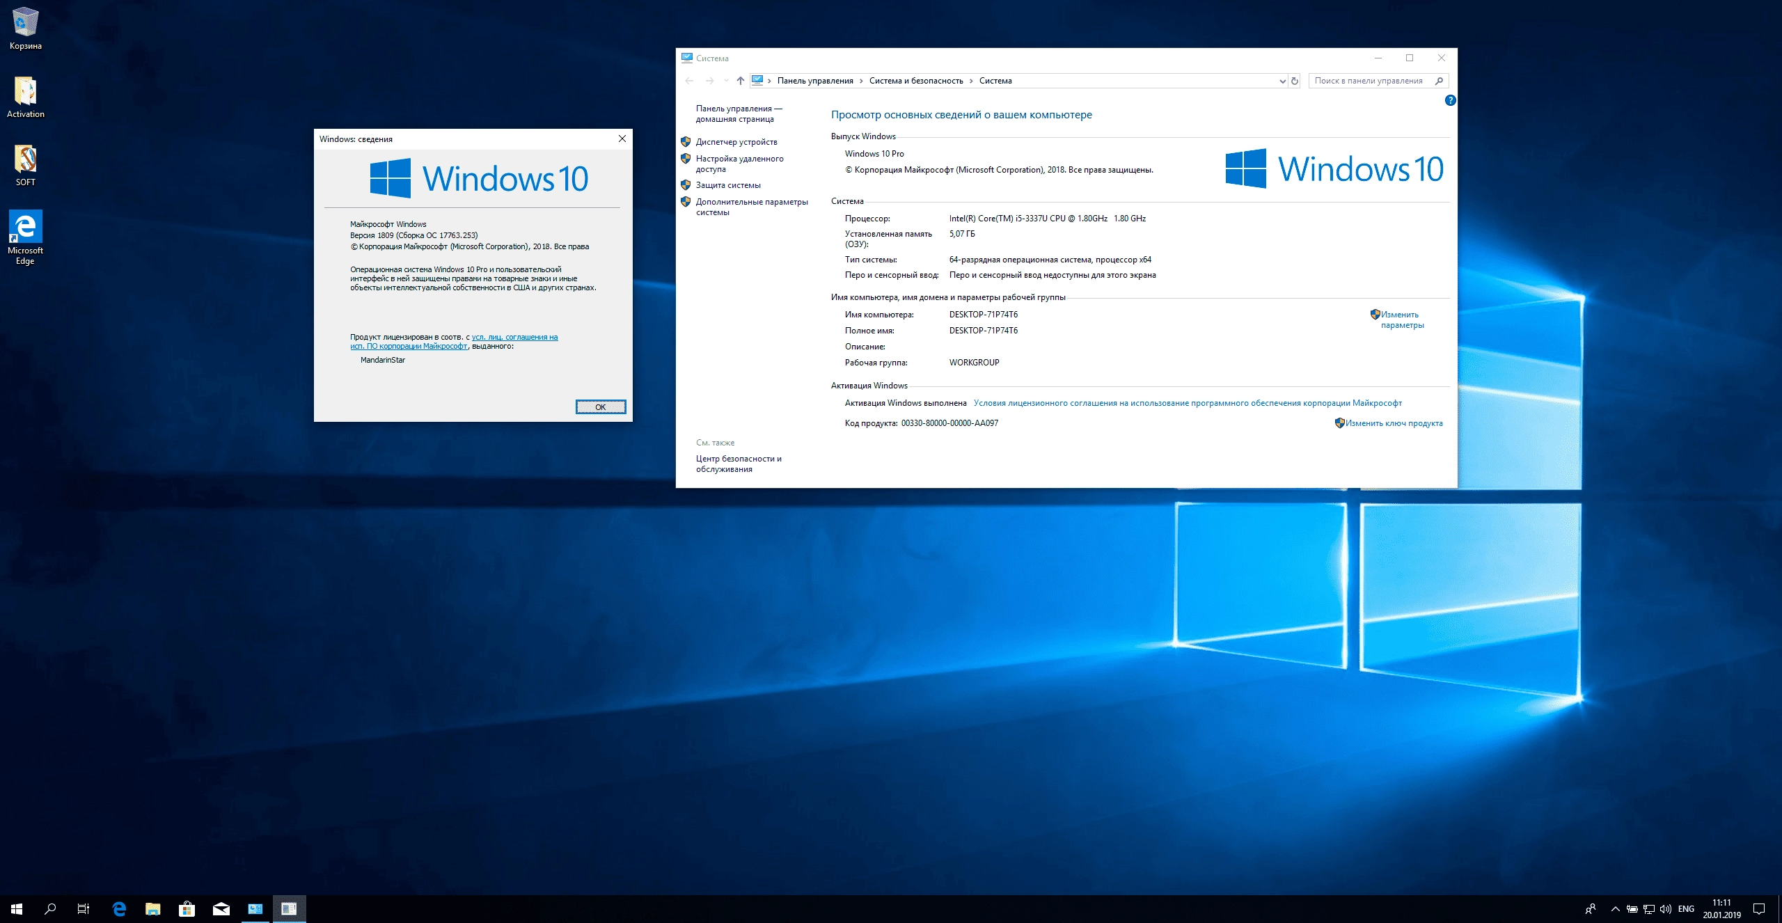
Task: Expand chevron after Панель управления breadcrumb
Action: [x=861, y=81]
